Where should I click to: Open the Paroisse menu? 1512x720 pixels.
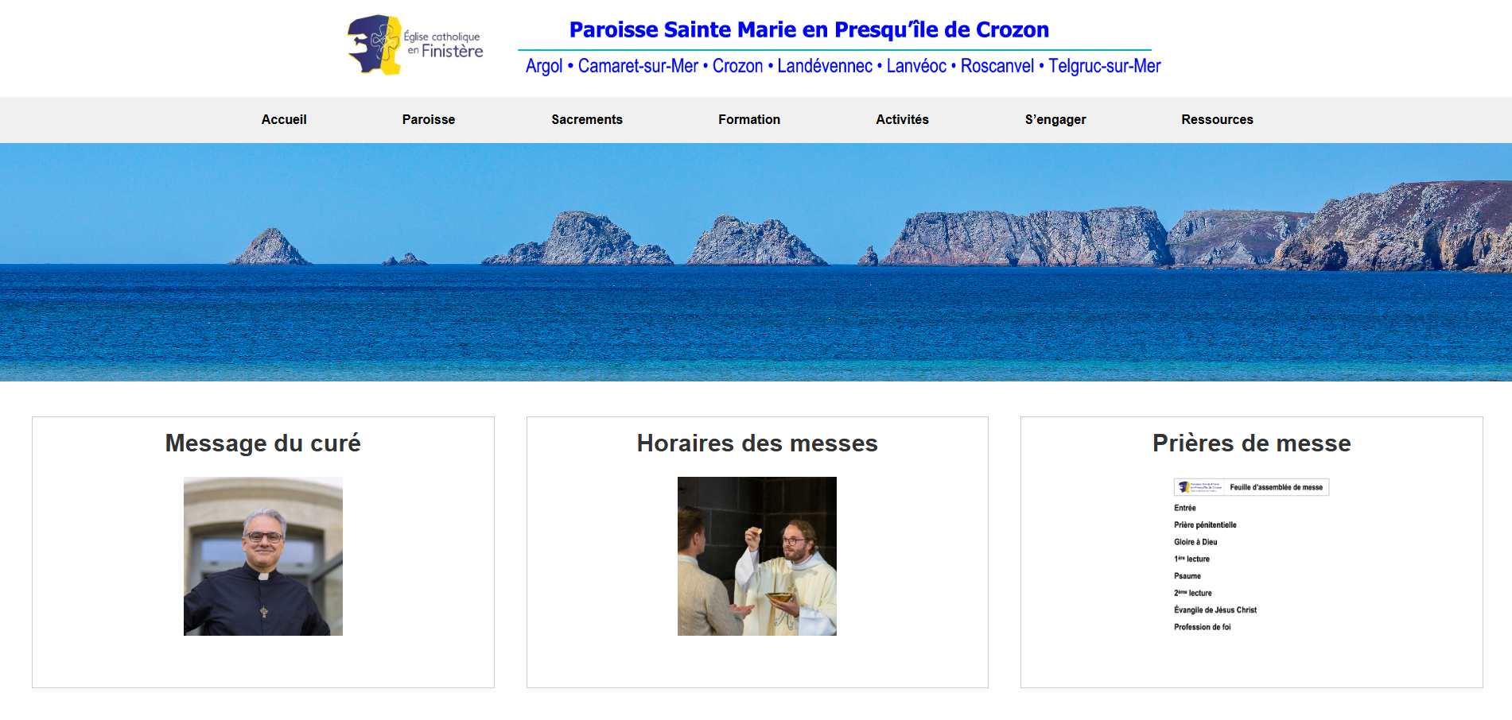[429, 119]
